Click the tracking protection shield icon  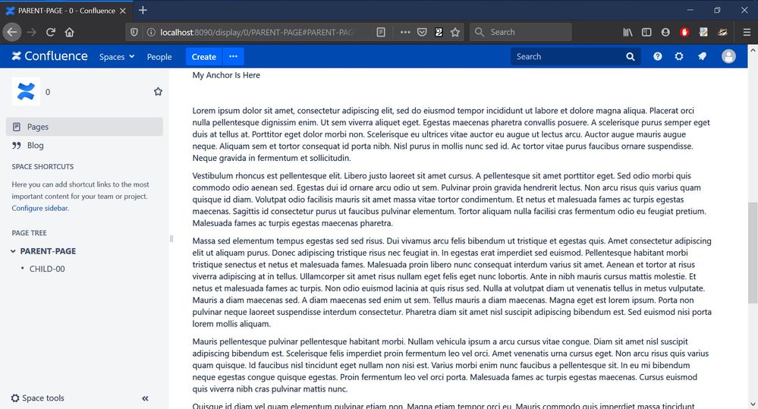click(x=134, y=32)
